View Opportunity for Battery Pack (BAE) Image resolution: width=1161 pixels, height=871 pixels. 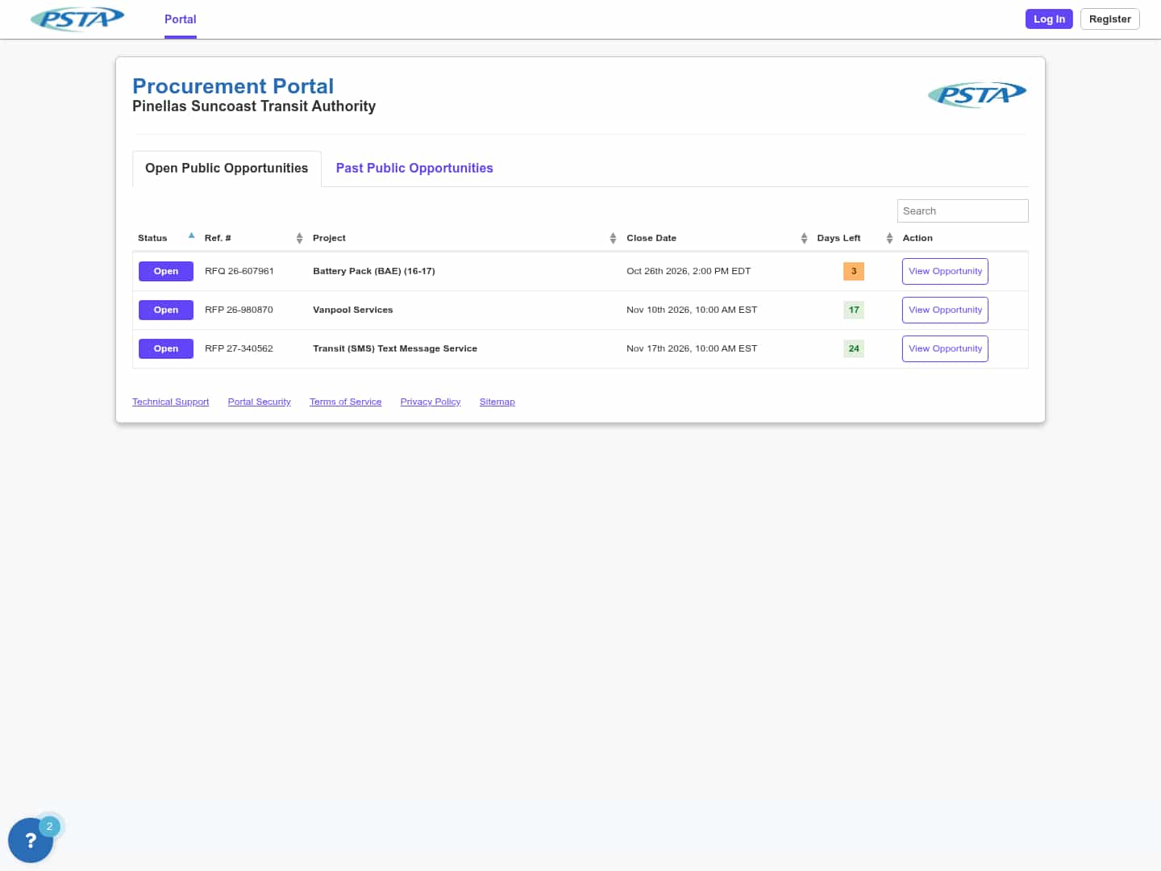click(945, 271)
